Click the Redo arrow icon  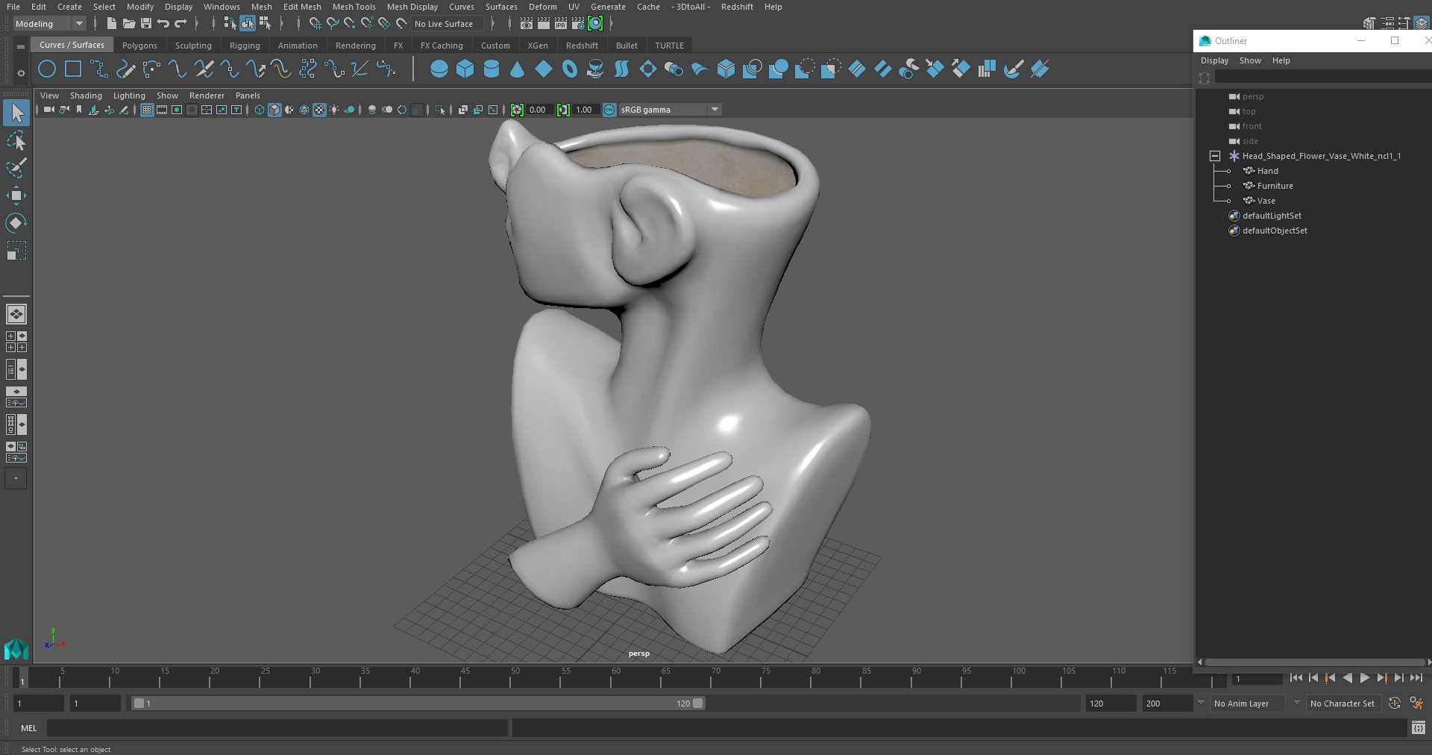(x=180, y=24)
